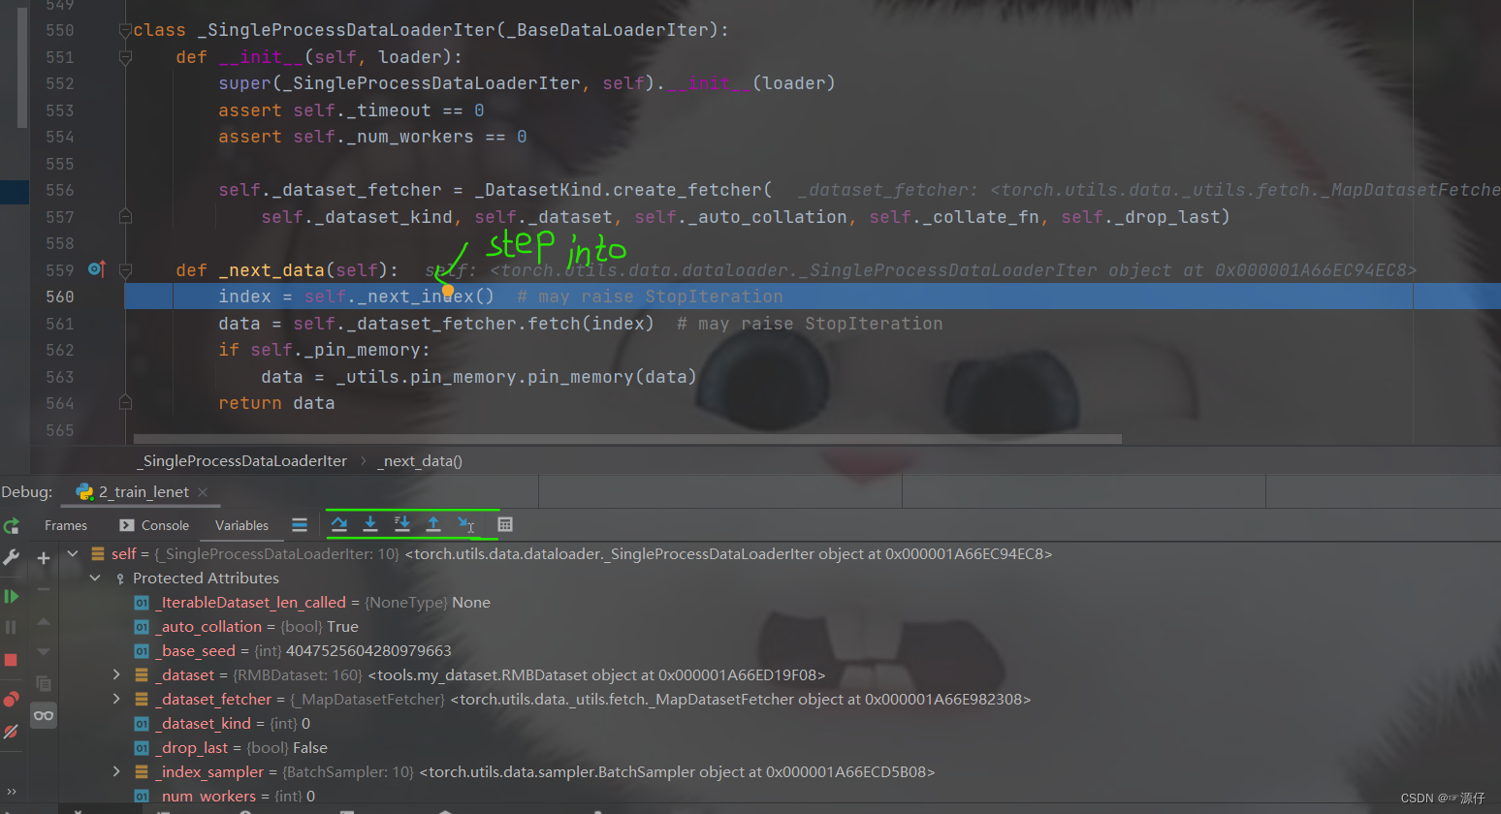Viewport: 1501px width, 814px height.
Task: Switch to the Console tab
Action: [x=154, y=525]
